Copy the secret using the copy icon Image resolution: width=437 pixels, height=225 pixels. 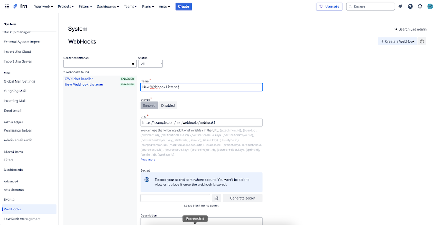(x=216, y=198)
